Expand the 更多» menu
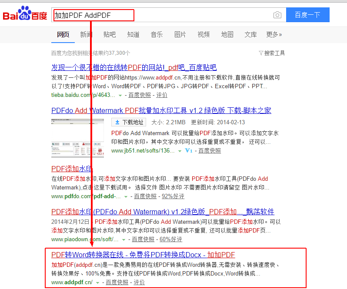 coord(274,34)
